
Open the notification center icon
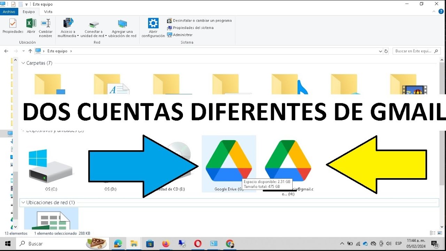[435, 244]
